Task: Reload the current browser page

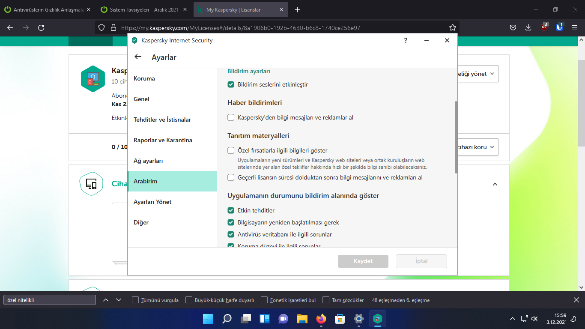Action: [x=41, y=27]
